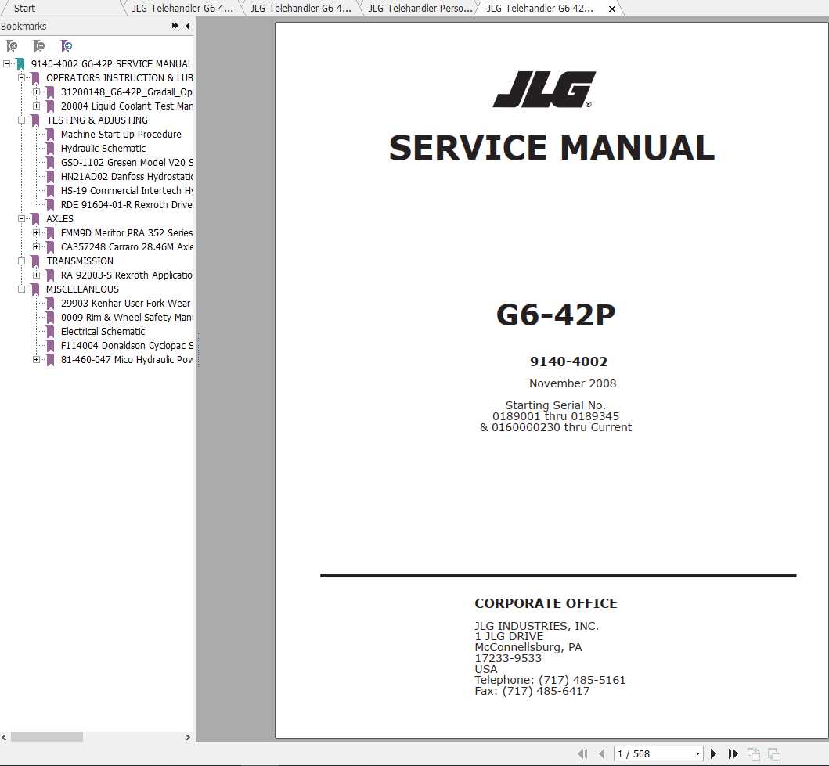Viewport: 829px width, 766px height.
Task: Open RDE 91604-01-R Rexroth Drive bookmark
Action: point(127,204)
